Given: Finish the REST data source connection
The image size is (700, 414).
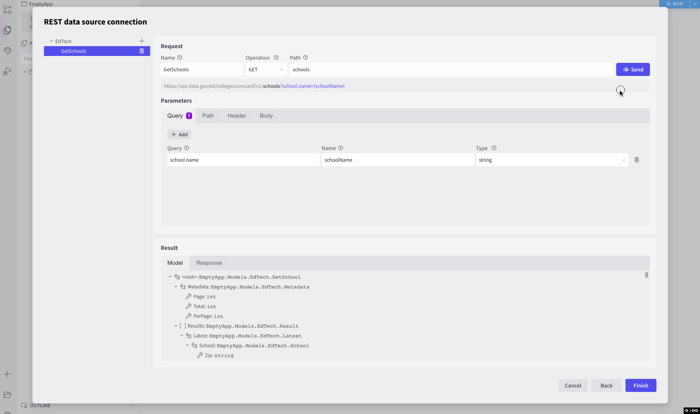Looking at the screenshot, I should [x=641, y=385].
